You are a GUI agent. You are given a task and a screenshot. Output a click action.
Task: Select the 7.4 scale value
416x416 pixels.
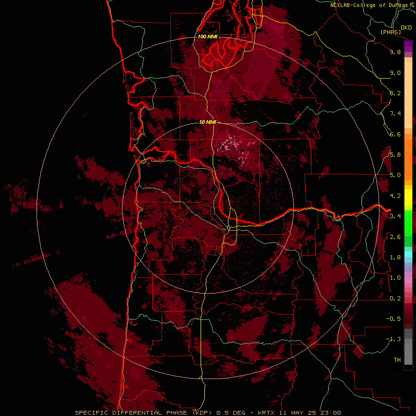[395, 114]
